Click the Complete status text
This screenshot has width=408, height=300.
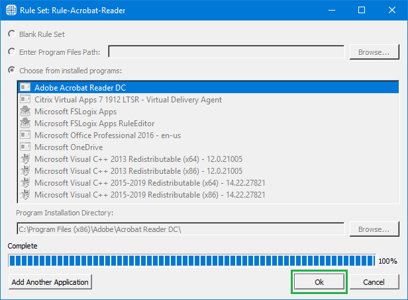pos(23,246)
